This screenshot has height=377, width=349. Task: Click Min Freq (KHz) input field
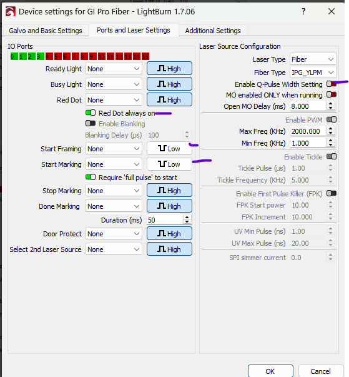(x=308, y=143)
